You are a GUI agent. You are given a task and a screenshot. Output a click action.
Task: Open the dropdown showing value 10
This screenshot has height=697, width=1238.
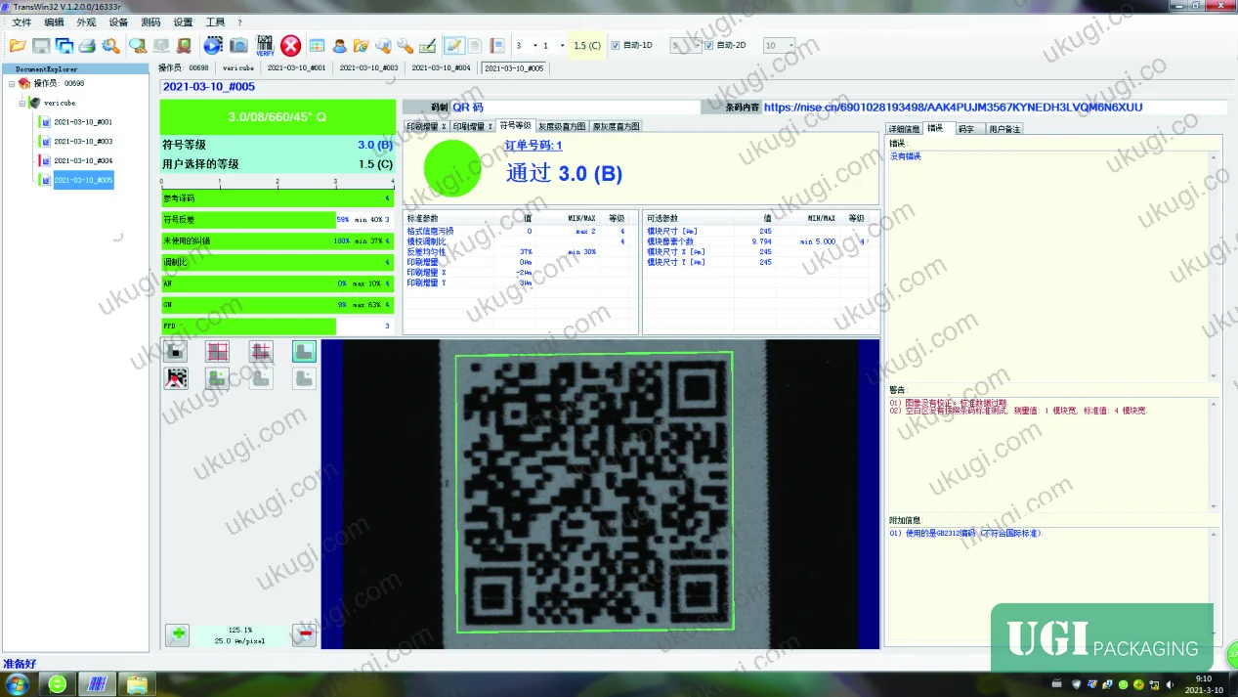click(x=779, y=45)
